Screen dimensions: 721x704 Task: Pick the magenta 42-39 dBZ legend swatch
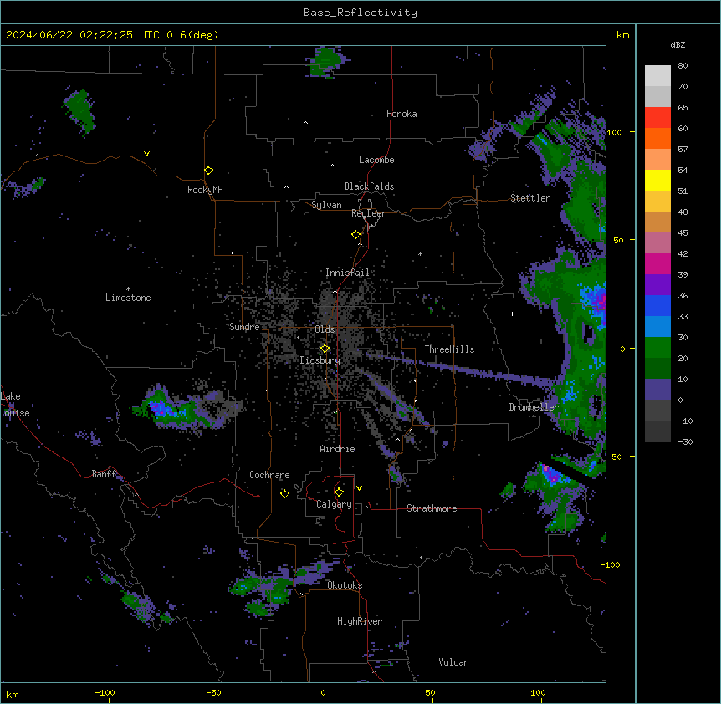[x=657, y=263]
